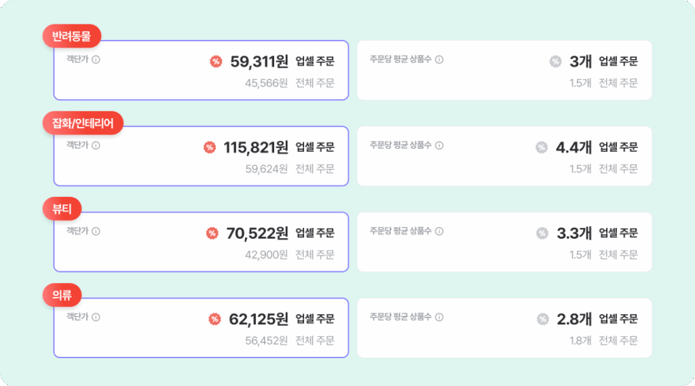
Task: Click info icon beside 주문당 평균 상품수 in 반려동물 row
Action: [439, 60]
